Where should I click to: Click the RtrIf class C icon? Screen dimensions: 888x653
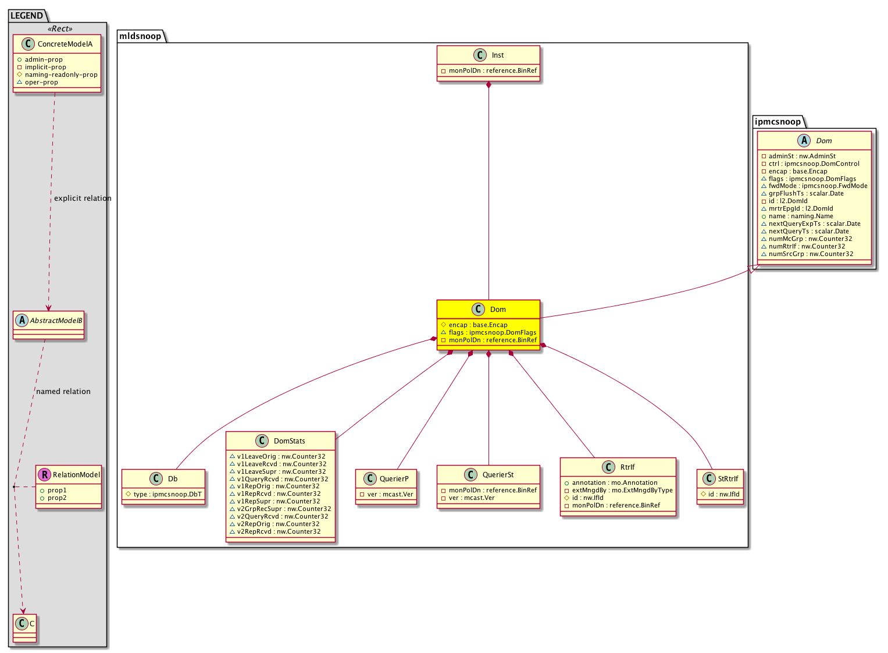(x=608, y=467)
